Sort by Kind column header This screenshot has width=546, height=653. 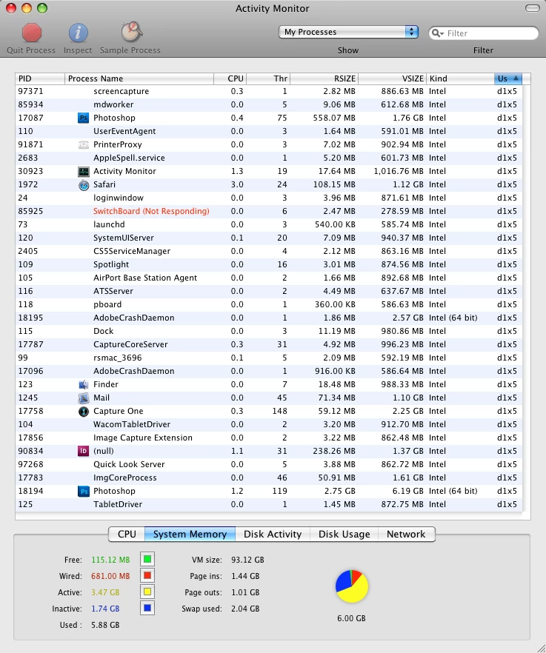point(460,78)
